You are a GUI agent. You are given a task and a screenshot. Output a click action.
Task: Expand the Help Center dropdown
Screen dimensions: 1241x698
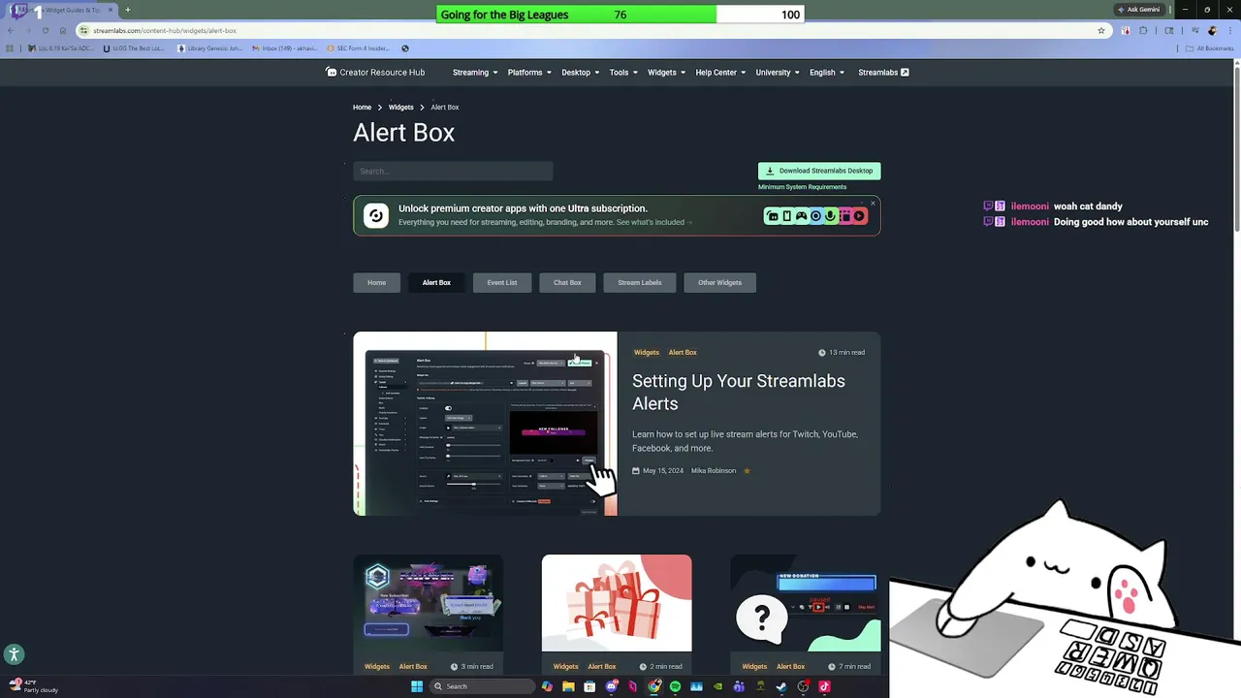[720, 72]
